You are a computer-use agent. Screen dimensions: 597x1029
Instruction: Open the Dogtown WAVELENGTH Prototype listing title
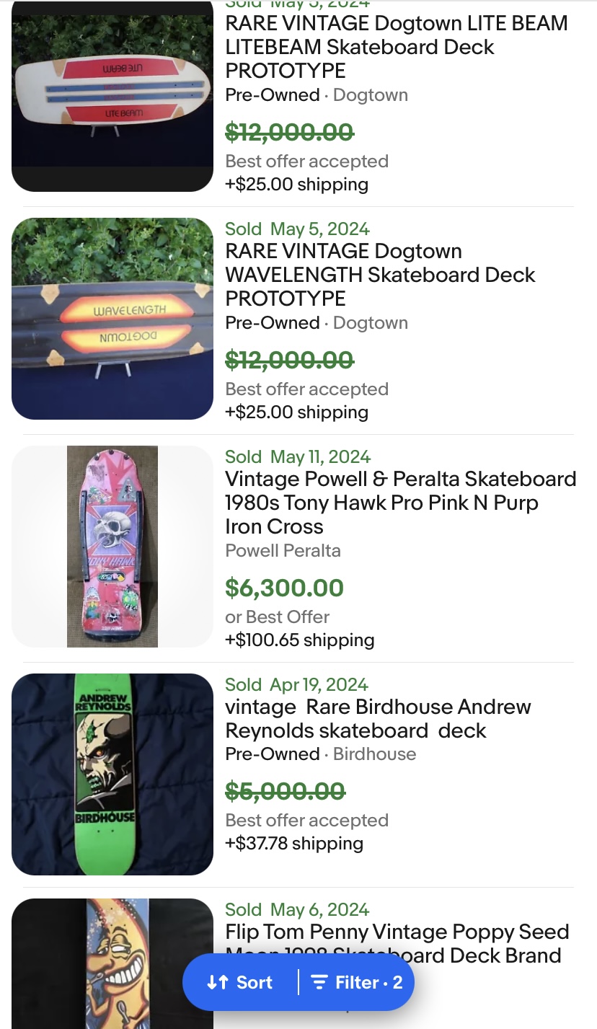coord(380,275)
